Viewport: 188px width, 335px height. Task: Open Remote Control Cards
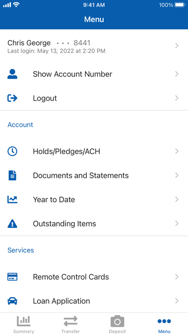94,277
